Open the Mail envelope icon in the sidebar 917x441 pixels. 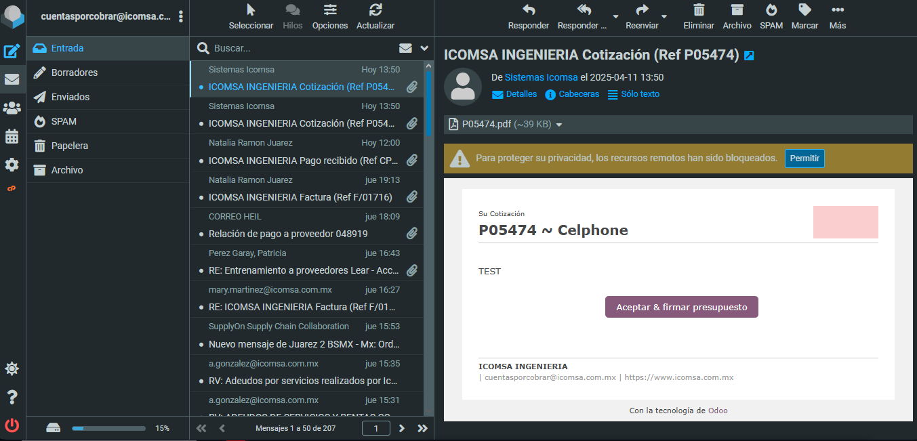(x=12, y=79)
